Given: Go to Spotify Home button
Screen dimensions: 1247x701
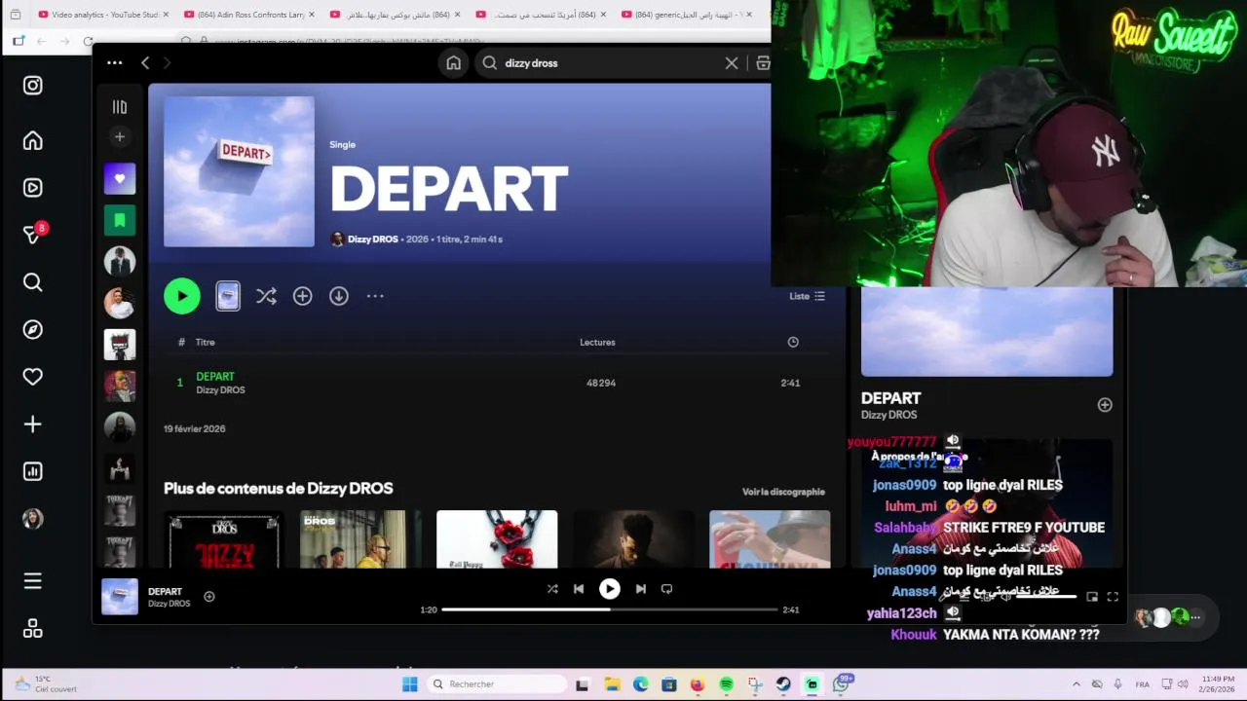Looking at the screenshot, I should click(x=453, y=62).
